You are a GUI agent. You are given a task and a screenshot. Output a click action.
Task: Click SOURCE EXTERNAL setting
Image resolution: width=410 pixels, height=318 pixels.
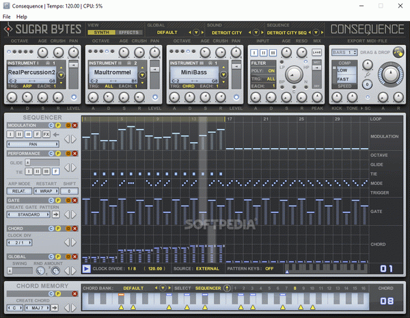[208, 269]
